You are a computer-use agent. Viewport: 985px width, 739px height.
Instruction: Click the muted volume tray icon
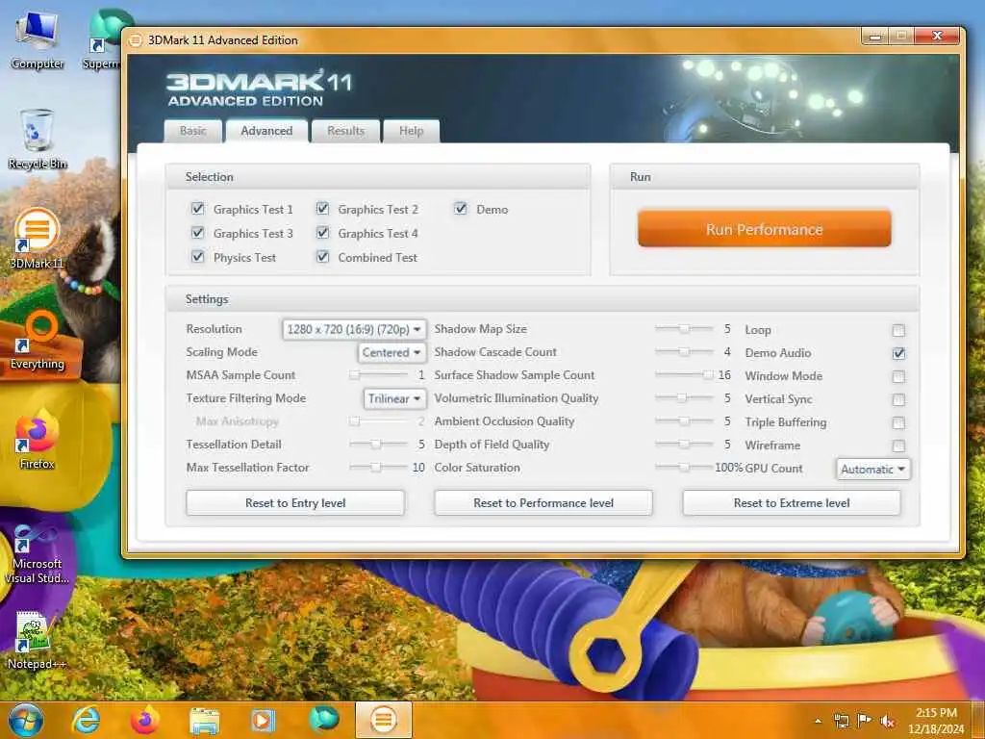pos(887,721)
